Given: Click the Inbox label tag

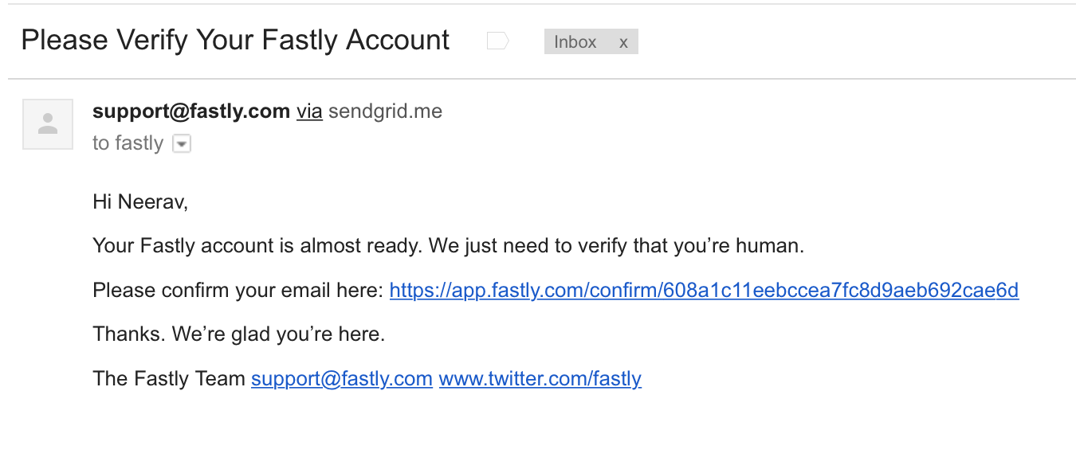Looking at the screenshot, I should point(575,42).
